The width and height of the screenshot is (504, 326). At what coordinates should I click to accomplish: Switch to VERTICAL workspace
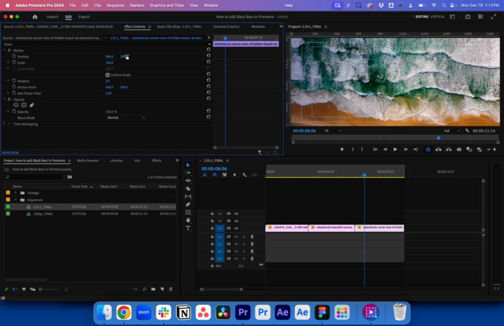[x=438, y=17]
